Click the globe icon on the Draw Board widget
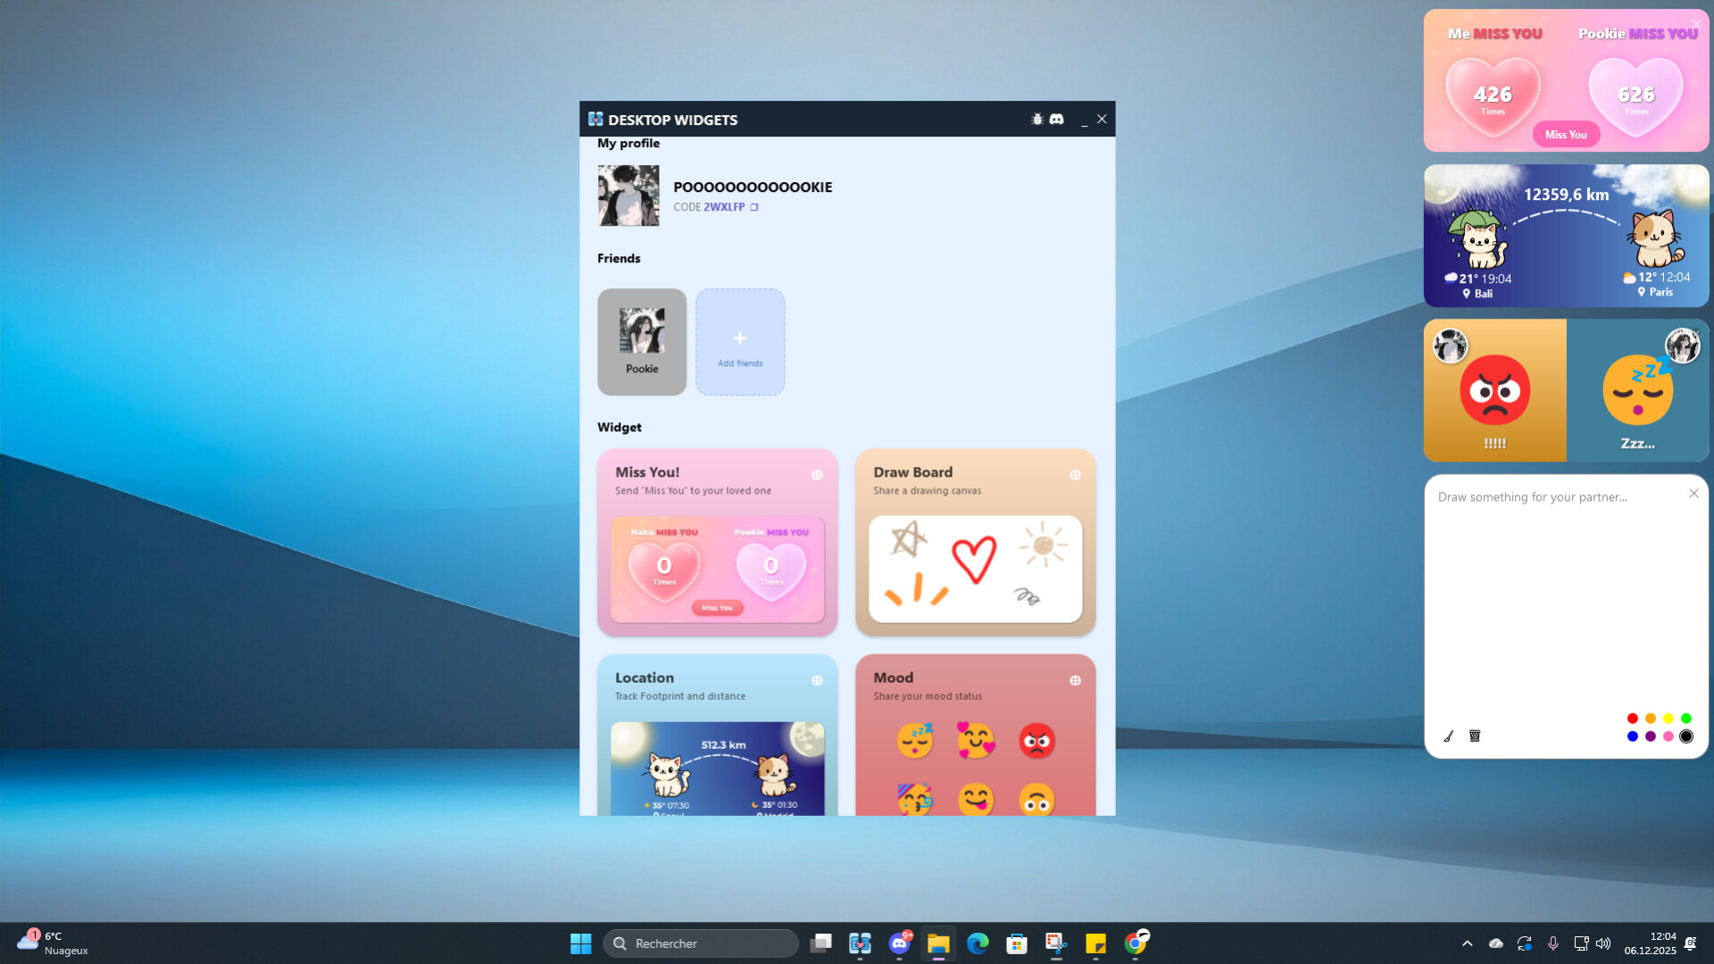The width and height of the screenshot is (1714, 964). pyautogui.click(x=1075, y=475)
